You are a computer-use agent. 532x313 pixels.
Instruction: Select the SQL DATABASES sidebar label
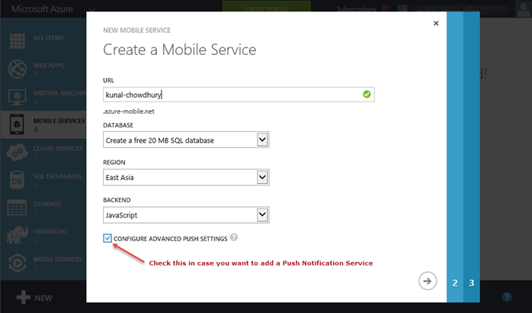tap(57, 176)
